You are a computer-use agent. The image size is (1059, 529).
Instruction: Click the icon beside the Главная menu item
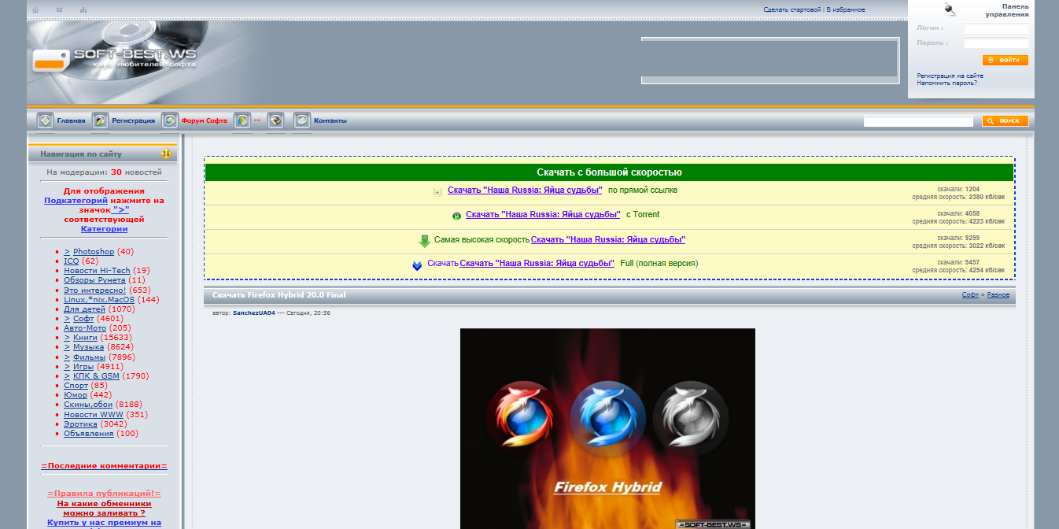pyautogui.click(x=45, y=120)
